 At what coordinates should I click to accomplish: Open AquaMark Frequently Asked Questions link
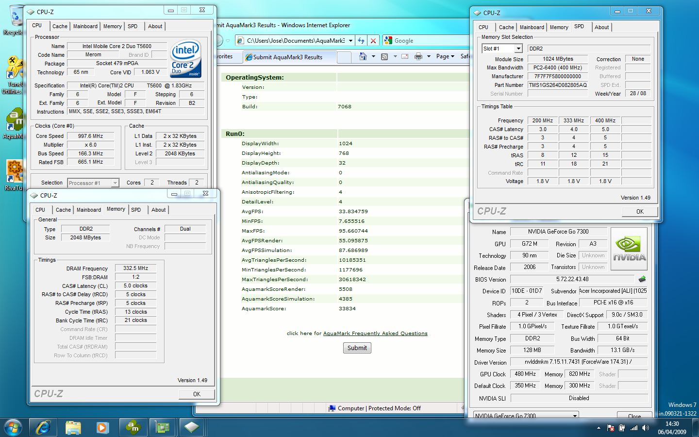(375, 334)
